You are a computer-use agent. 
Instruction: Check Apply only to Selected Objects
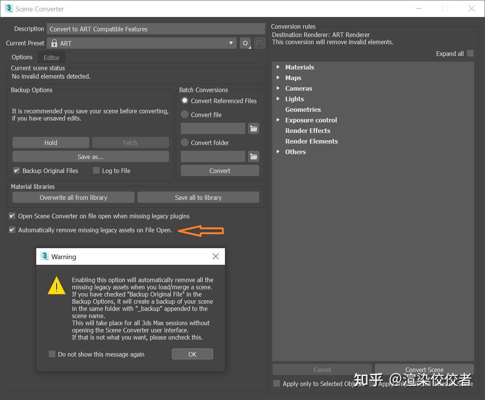point(277,383)
